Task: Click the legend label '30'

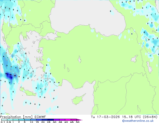Action: [54, 122]
